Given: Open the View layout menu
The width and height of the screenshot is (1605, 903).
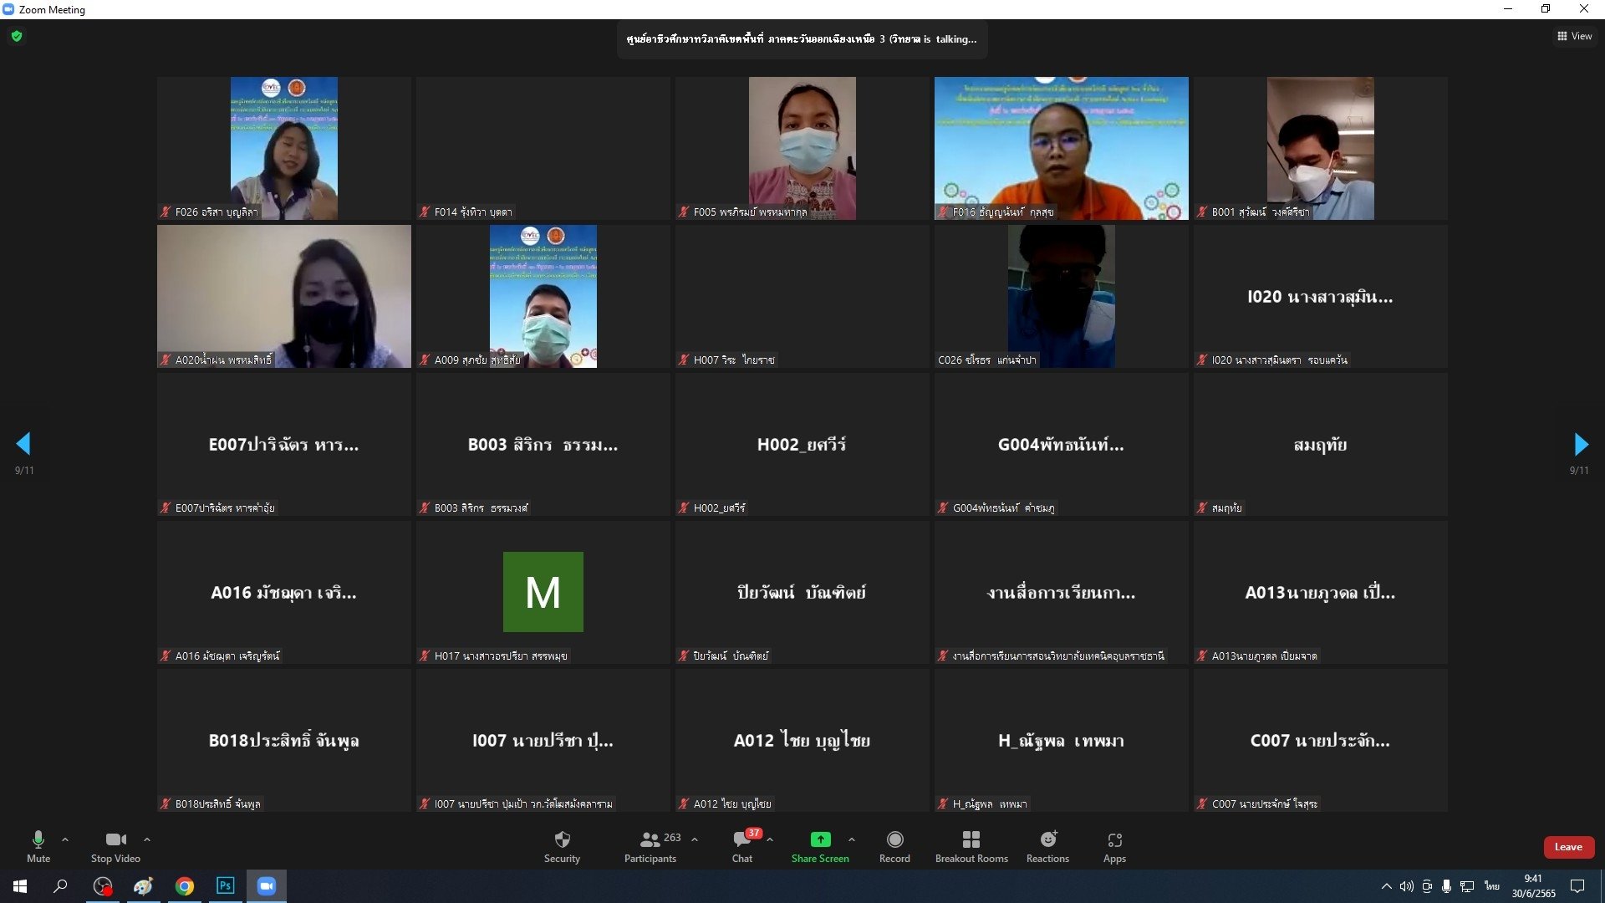Looking at the screenshot, I should (x=1574, y=36).
